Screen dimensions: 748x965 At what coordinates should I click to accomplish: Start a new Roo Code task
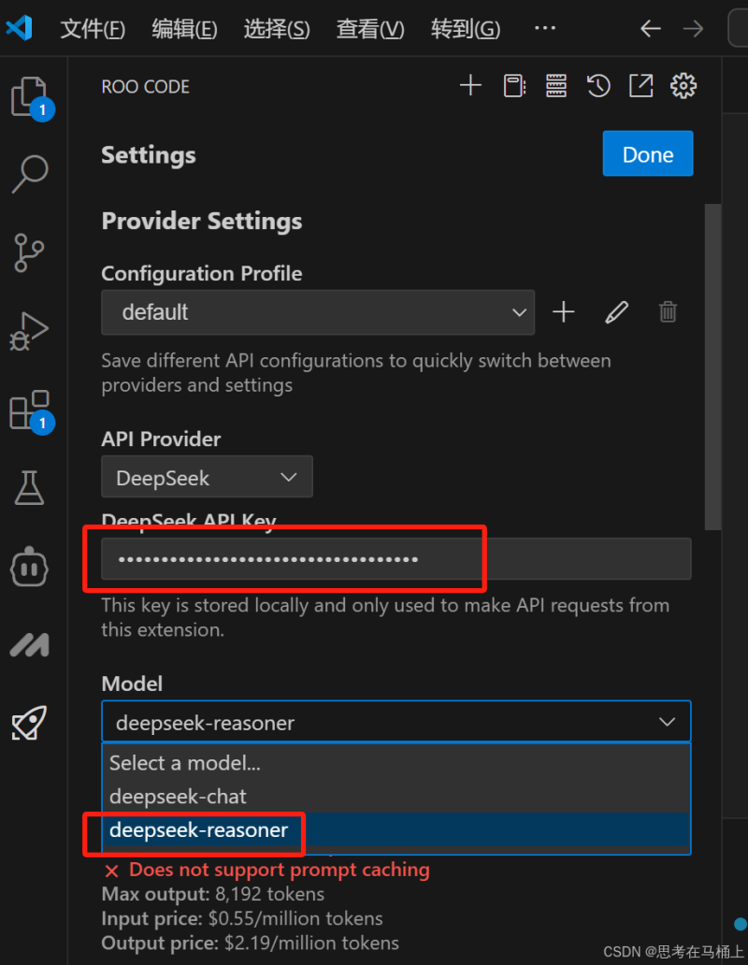pyautogui.click(x=470, y=85)
